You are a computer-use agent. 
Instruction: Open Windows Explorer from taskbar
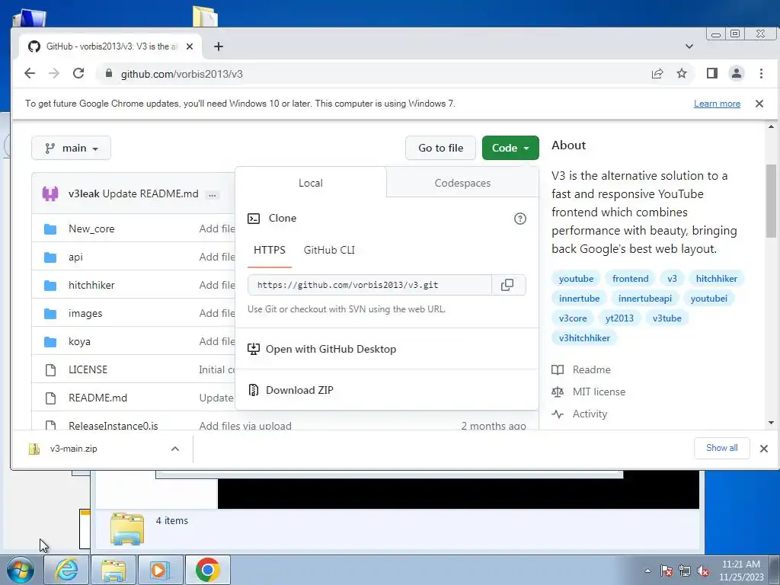point(113,570)
